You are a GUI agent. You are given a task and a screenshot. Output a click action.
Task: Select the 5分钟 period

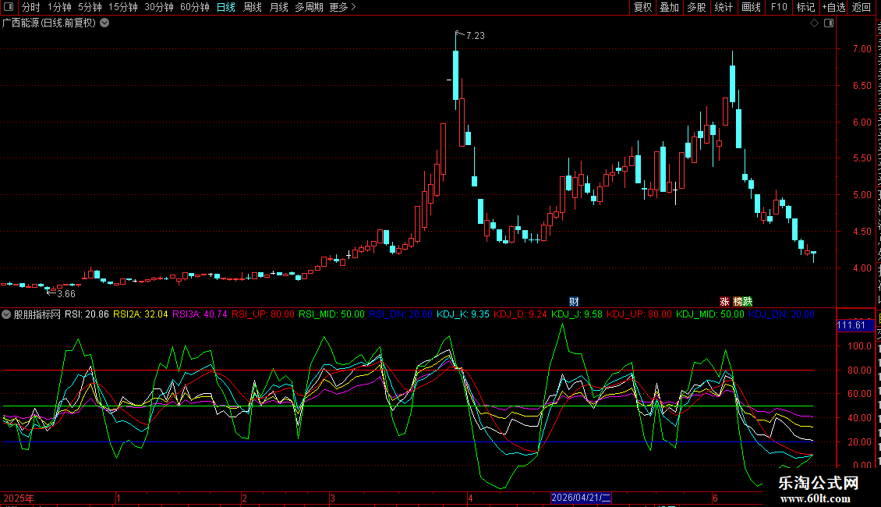[x=90, y=7]
